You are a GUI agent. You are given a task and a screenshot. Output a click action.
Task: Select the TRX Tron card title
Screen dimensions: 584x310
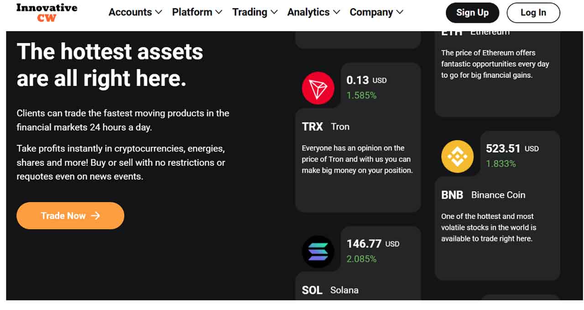(325, 126)
